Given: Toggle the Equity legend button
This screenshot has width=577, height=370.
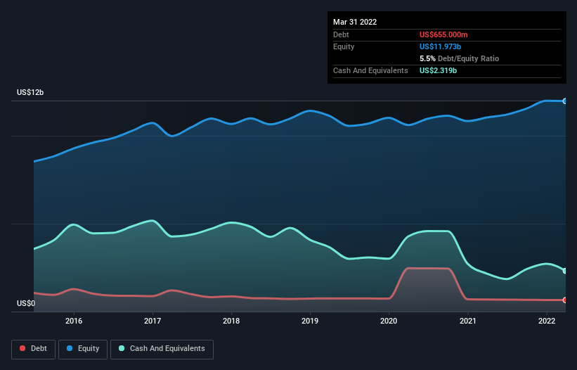Looking at the screenshot, I should pyautogui.click(x=83, y=349).
